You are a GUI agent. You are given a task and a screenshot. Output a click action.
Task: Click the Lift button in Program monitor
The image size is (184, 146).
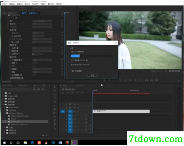146,80
